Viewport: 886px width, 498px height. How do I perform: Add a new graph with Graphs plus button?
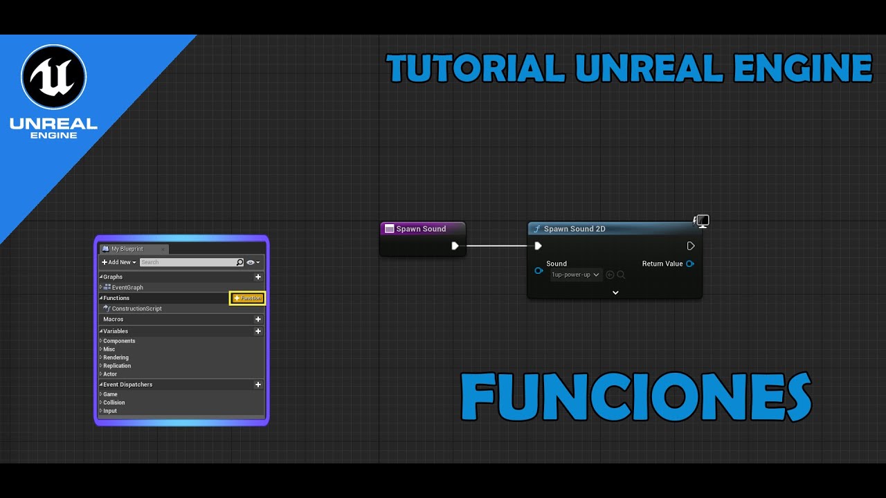point(258,277)
